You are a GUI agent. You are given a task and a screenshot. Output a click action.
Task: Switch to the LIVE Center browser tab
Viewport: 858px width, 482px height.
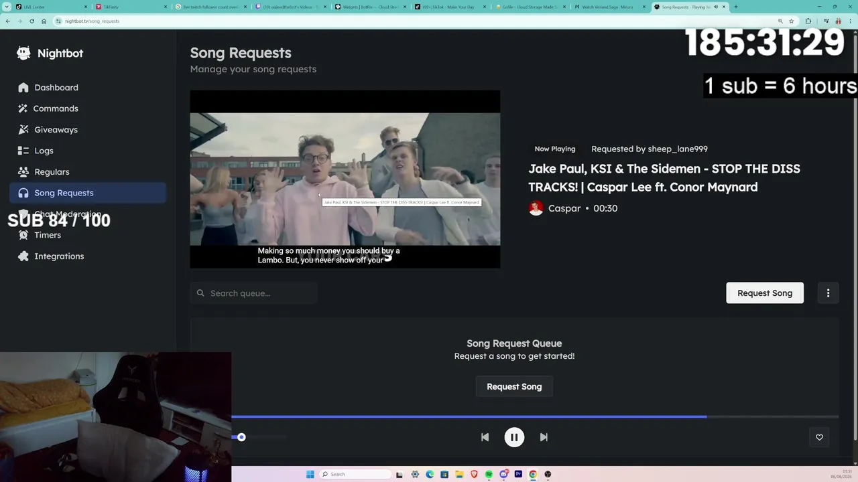(51, 7)
